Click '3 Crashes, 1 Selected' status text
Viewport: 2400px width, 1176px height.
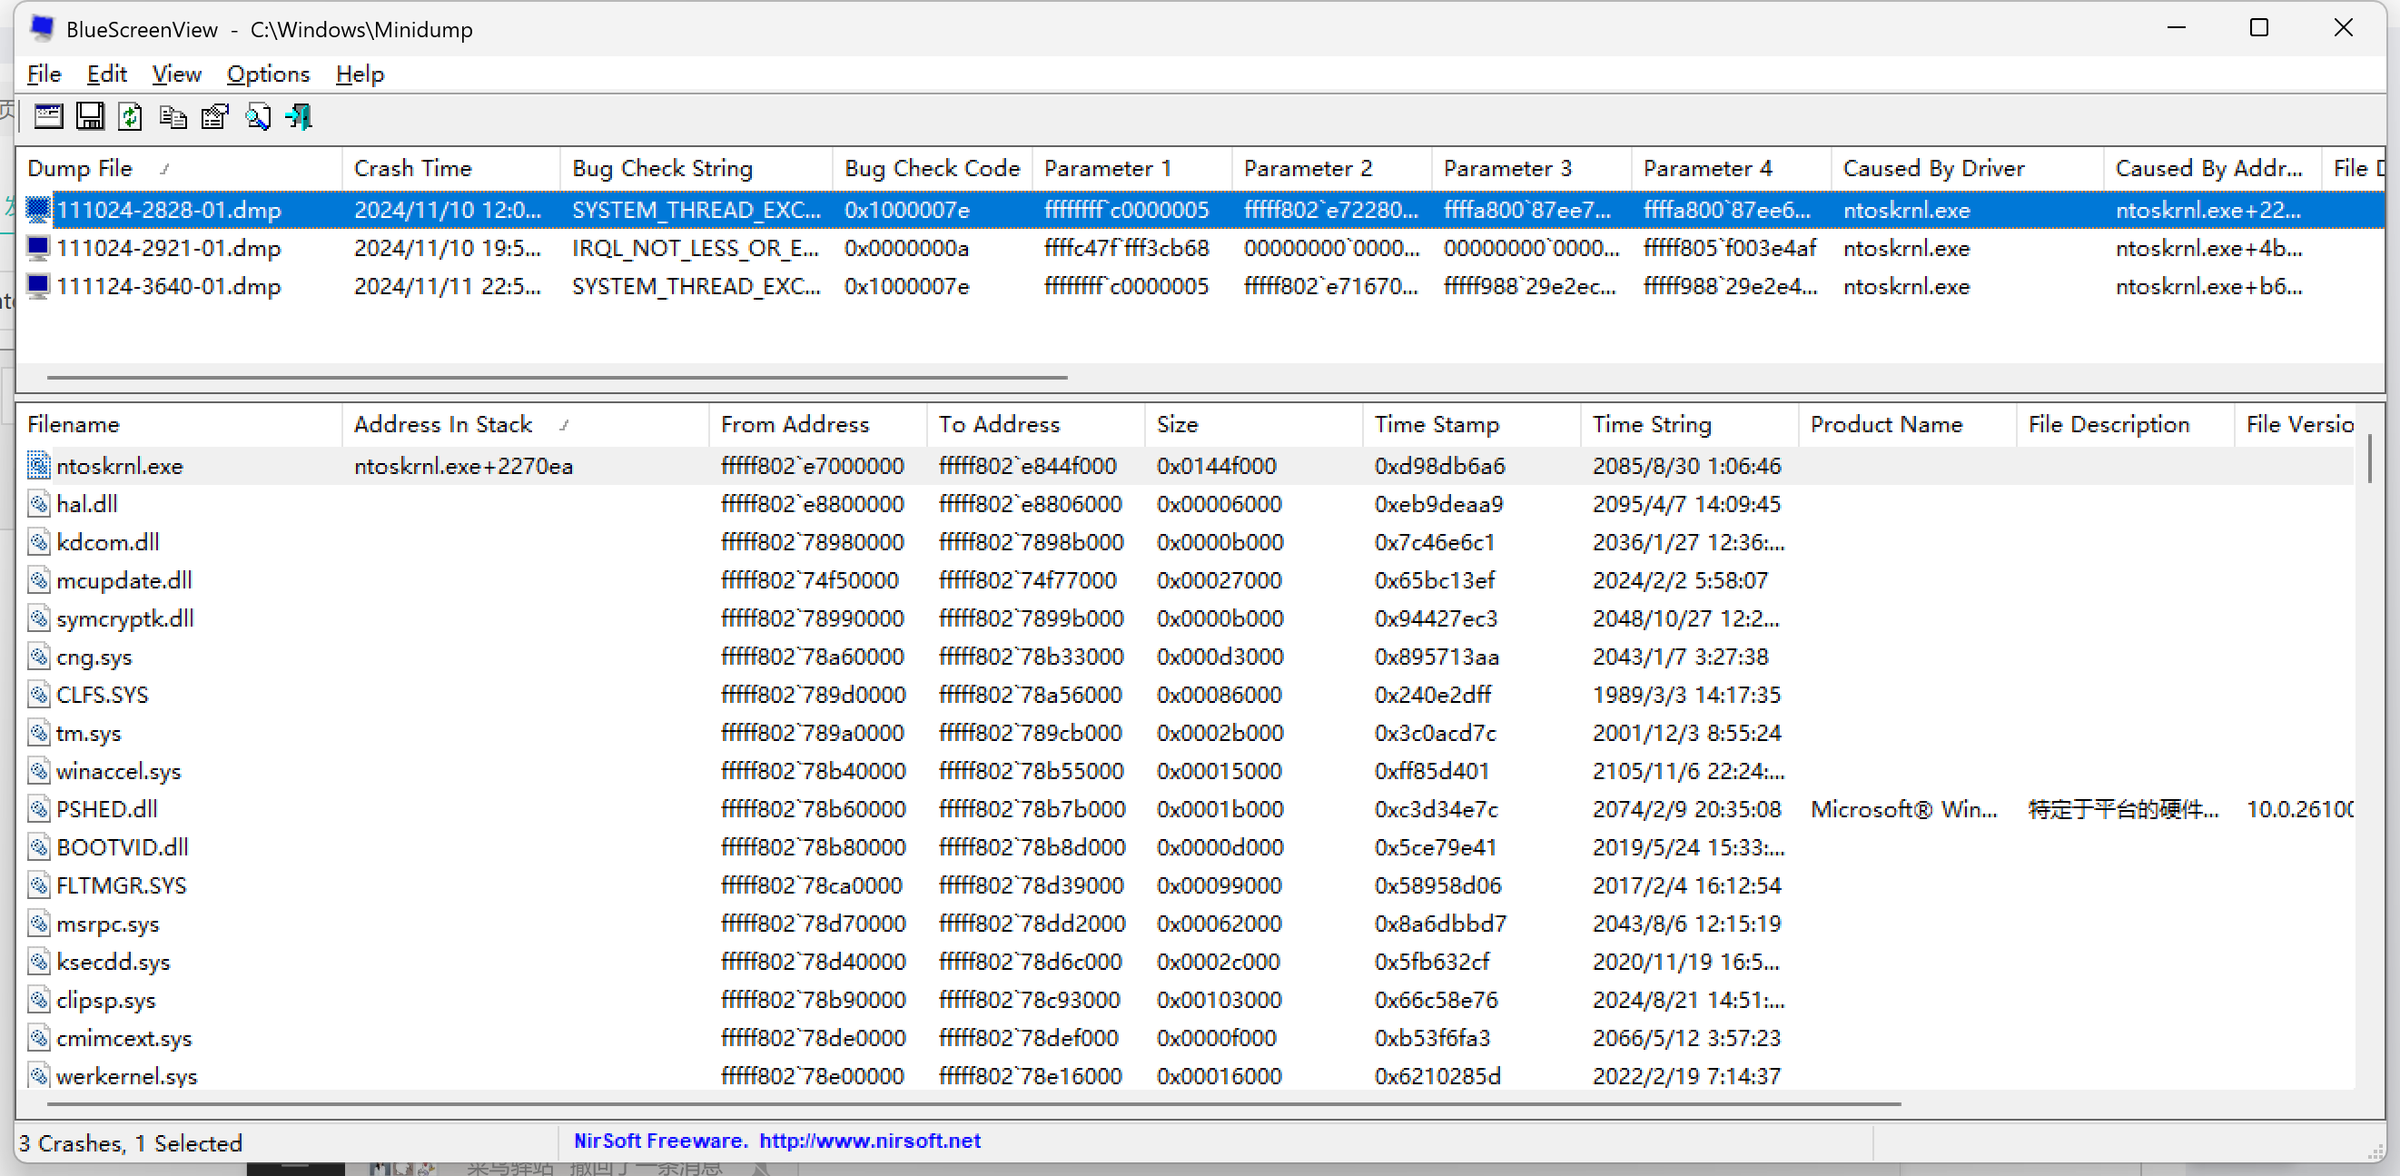131,1143
